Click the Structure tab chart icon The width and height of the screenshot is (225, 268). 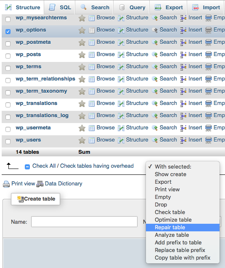8,7
